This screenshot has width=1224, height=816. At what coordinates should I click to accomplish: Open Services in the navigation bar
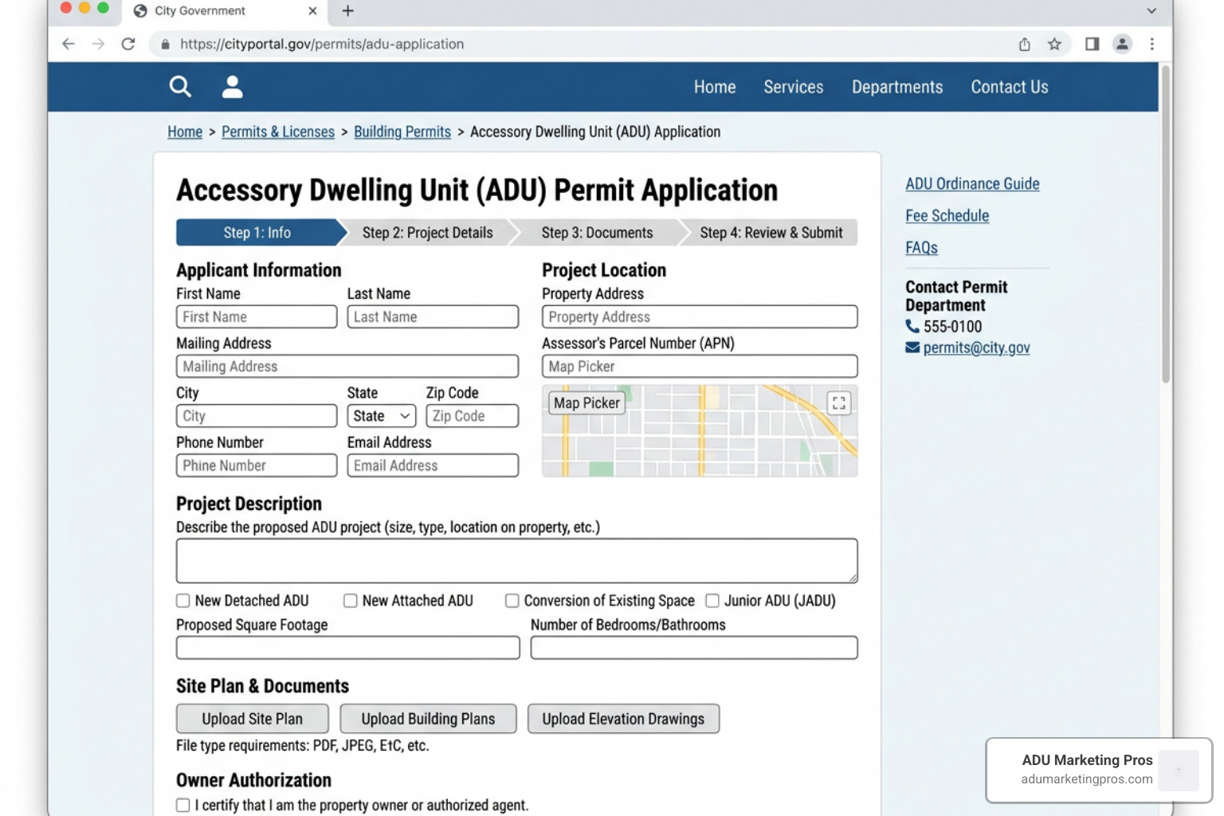click(x=794, y=87)
